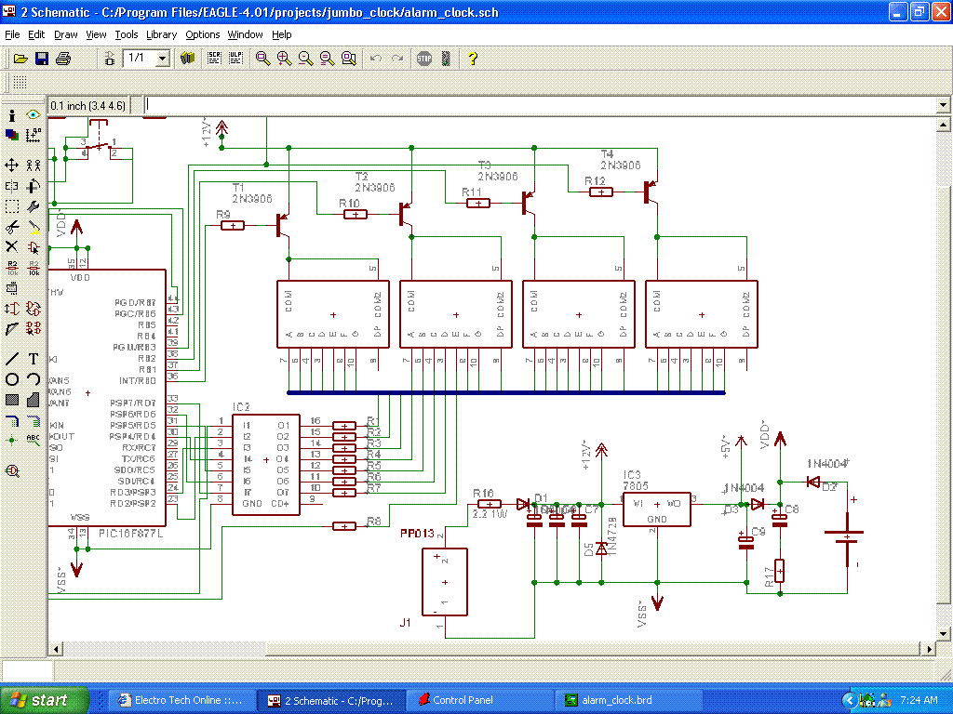Select the Value tool
The image size is (953, 714).
point(34,267)
